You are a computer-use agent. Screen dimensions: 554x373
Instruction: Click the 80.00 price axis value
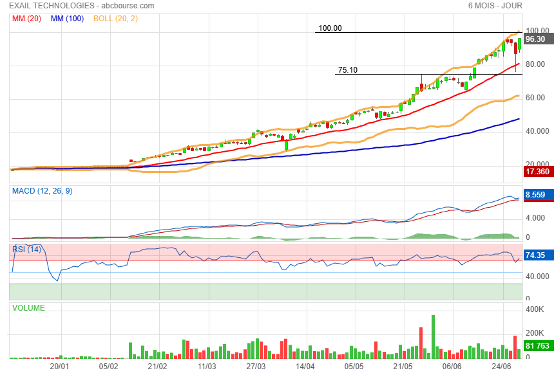click(535, 64)
